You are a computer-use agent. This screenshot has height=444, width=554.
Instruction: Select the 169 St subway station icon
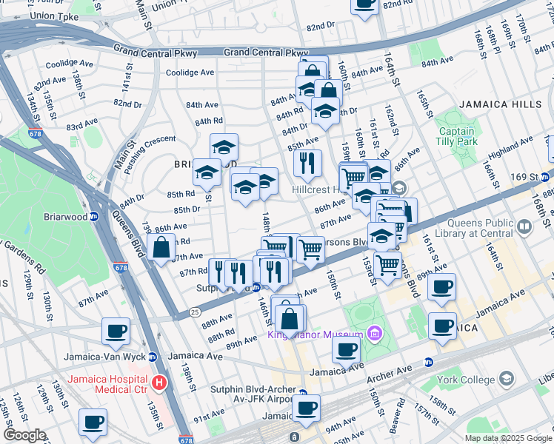pyautogui.click(x=546, y=177)
